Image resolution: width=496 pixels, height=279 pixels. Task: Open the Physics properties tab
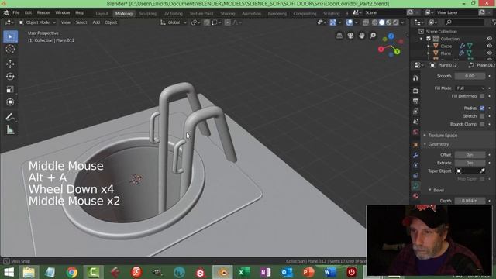pos(415,165)
